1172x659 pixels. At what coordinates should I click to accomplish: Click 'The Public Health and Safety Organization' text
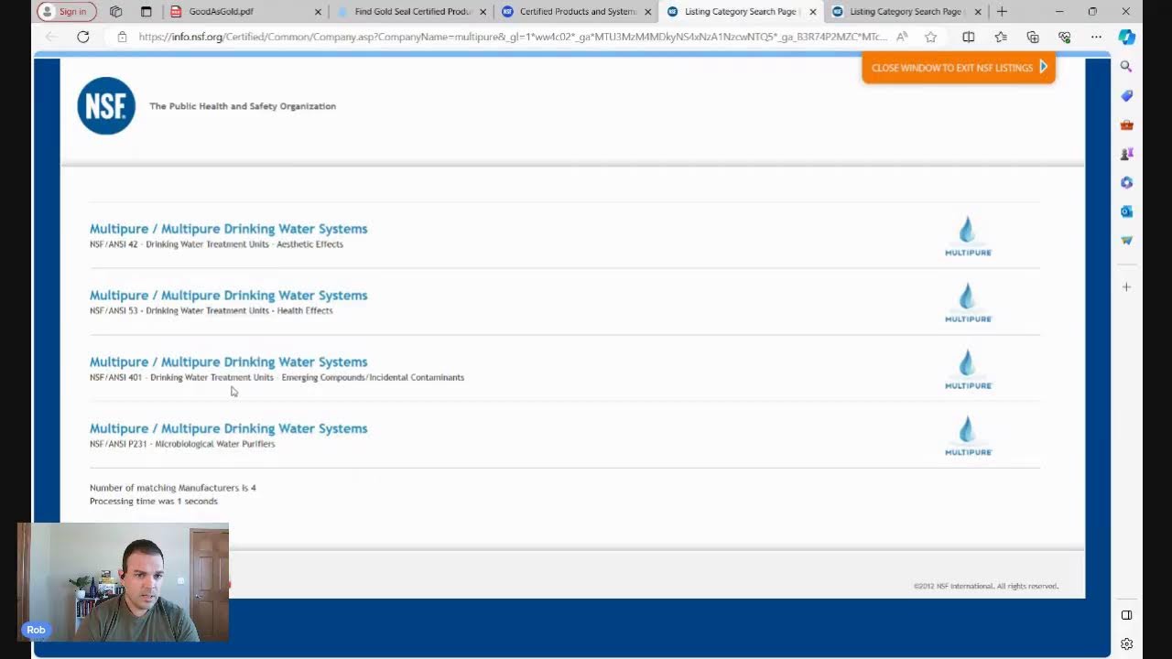click(x=243, y=106)
